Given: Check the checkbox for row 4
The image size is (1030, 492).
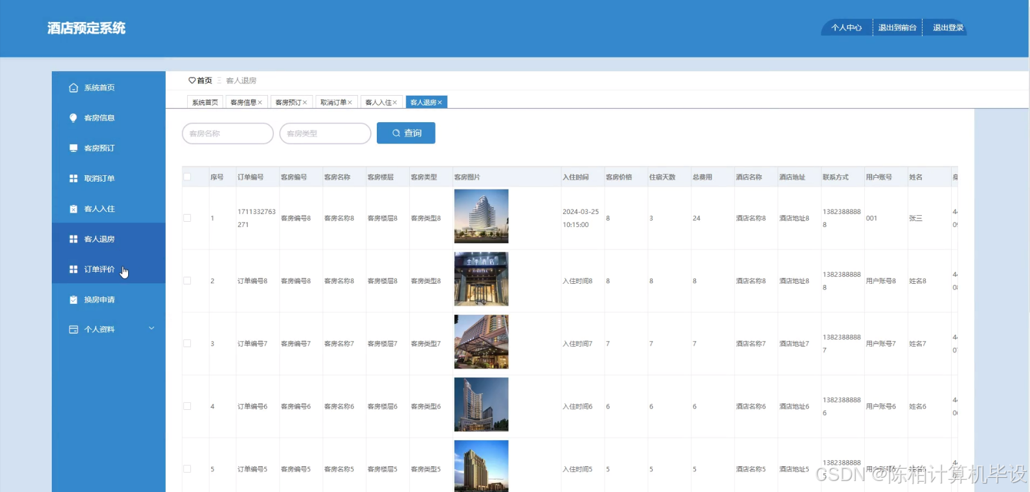Looking at the screenshot, I should click(187, 406).
